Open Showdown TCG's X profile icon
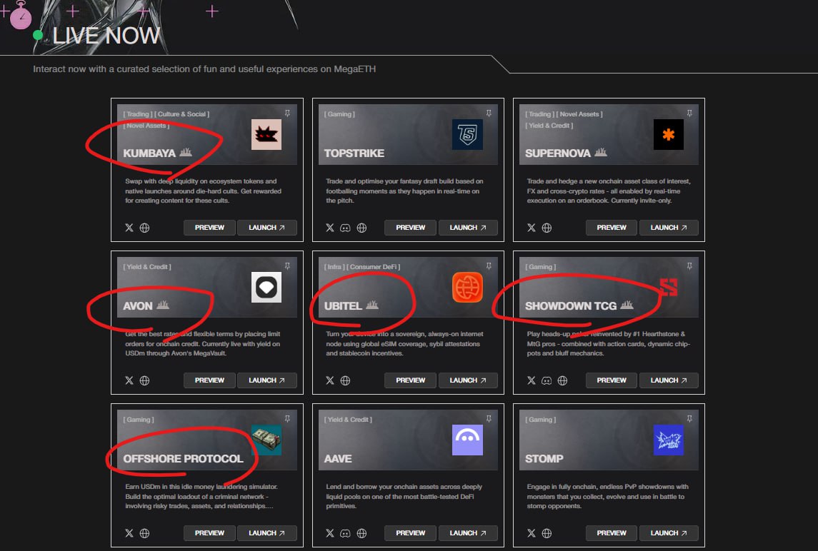Screen dimensions: 818x551 531,380
